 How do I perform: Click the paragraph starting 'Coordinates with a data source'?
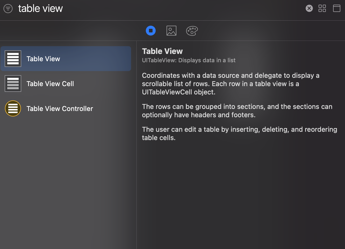coord(231,84)
